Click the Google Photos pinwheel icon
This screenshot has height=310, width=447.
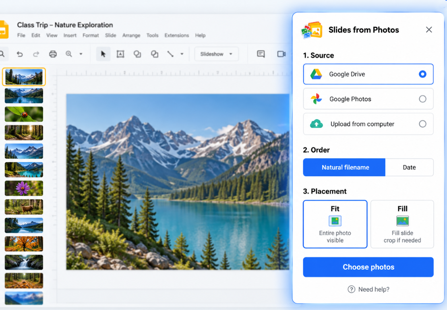(316, 99)
